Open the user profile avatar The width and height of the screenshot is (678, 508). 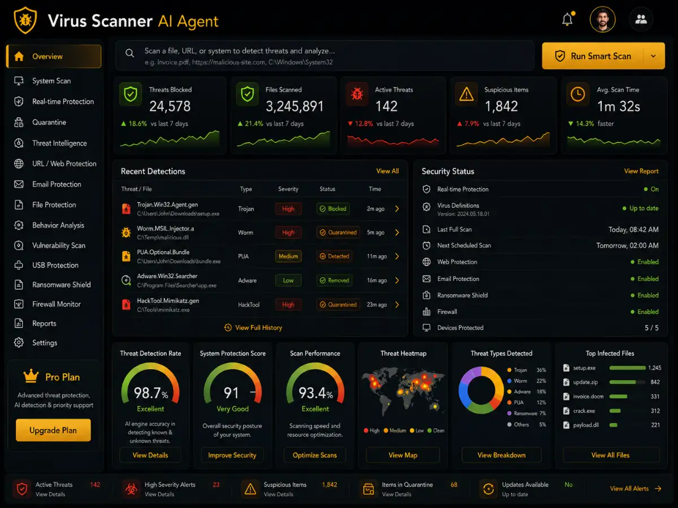602,20
